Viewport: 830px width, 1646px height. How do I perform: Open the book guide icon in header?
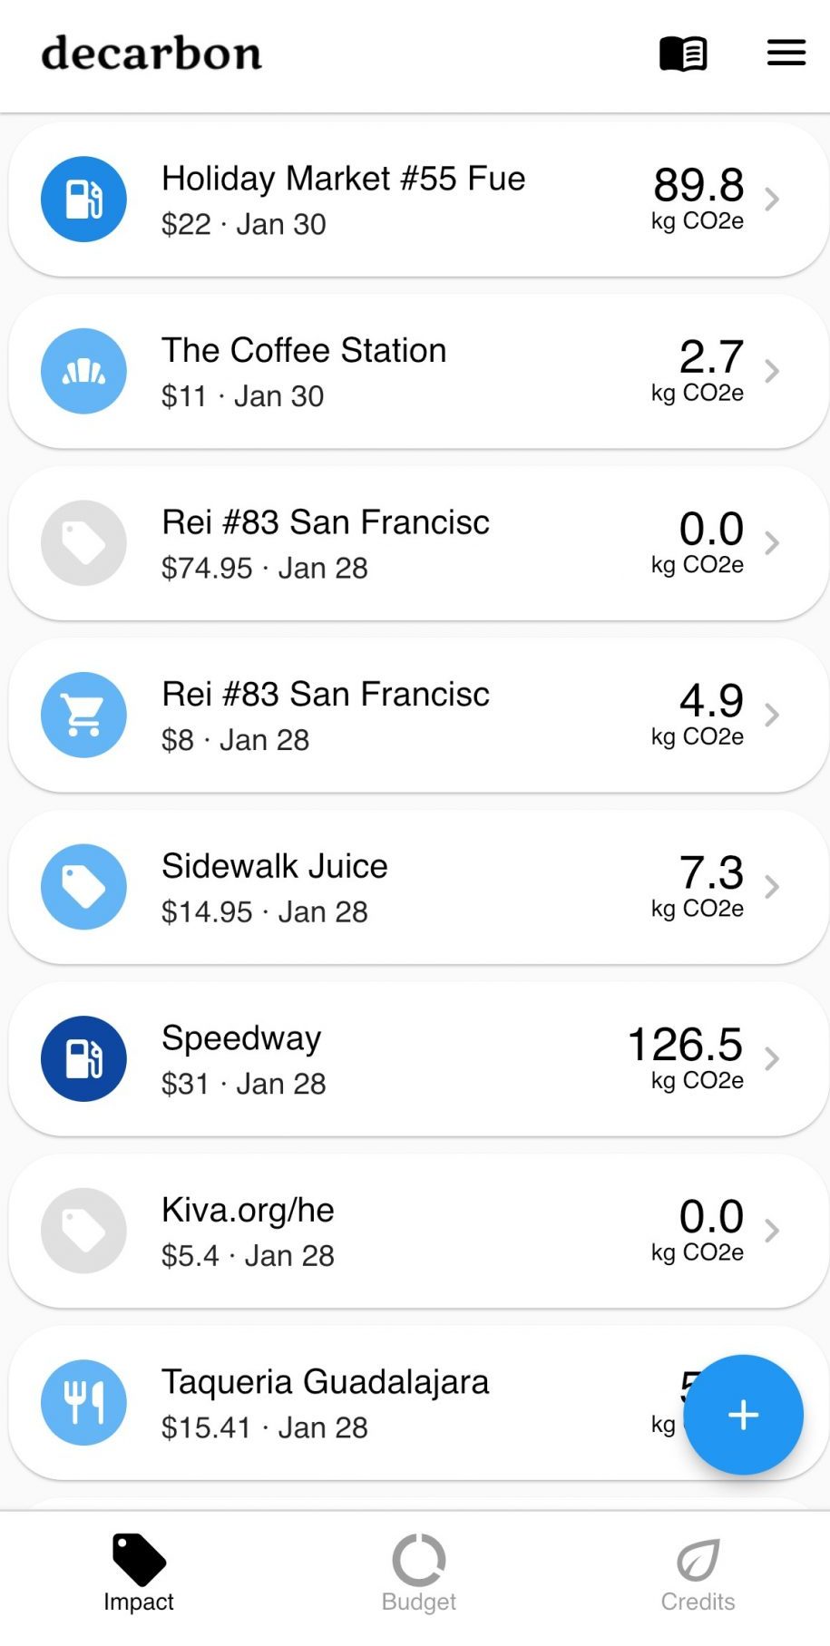pyautogui.click(x=683, y=54)
